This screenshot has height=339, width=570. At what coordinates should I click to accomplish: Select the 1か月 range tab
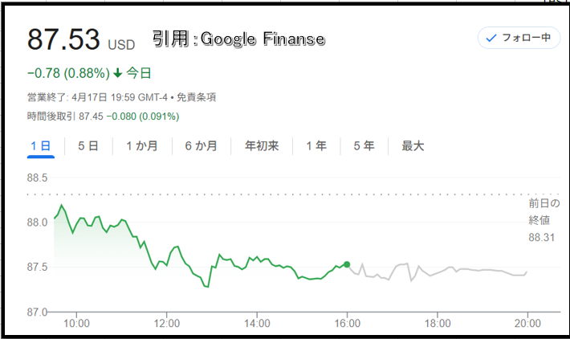coord(142,146)
